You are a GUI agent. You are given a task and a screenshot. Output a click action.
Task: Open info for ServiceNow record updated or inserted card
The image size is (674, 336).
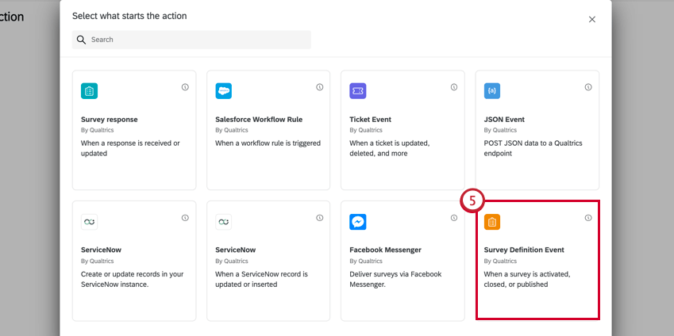[x=320, y=218]
